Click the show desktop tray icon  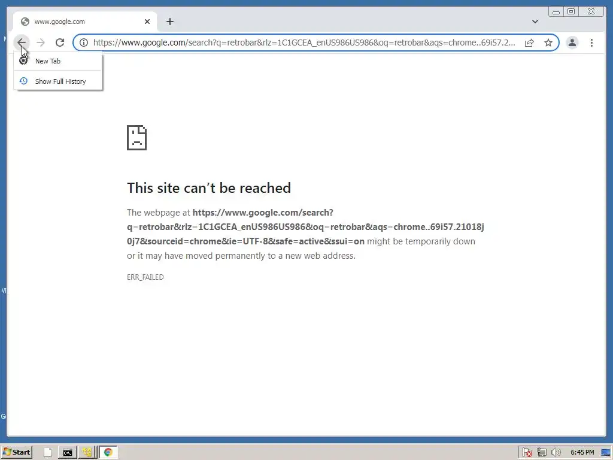(606, 453)
